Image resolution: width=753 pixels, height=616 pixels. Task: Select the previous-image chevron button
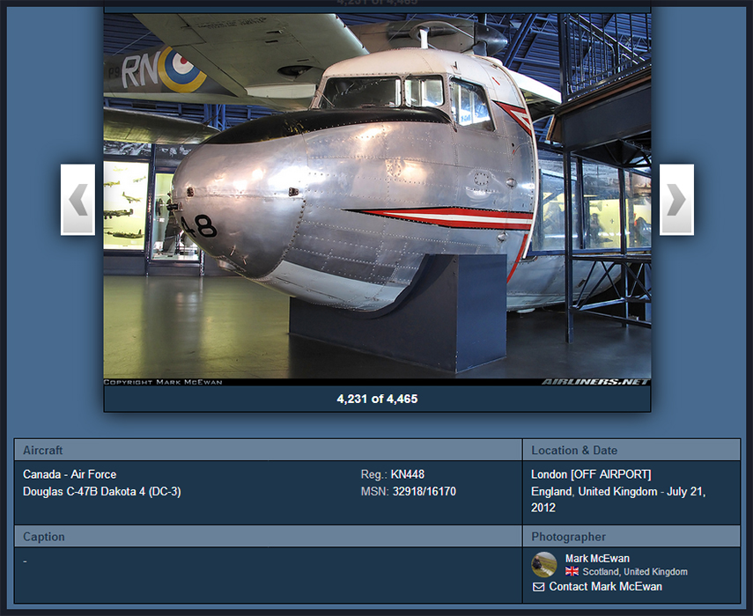[x=78, y=200]
